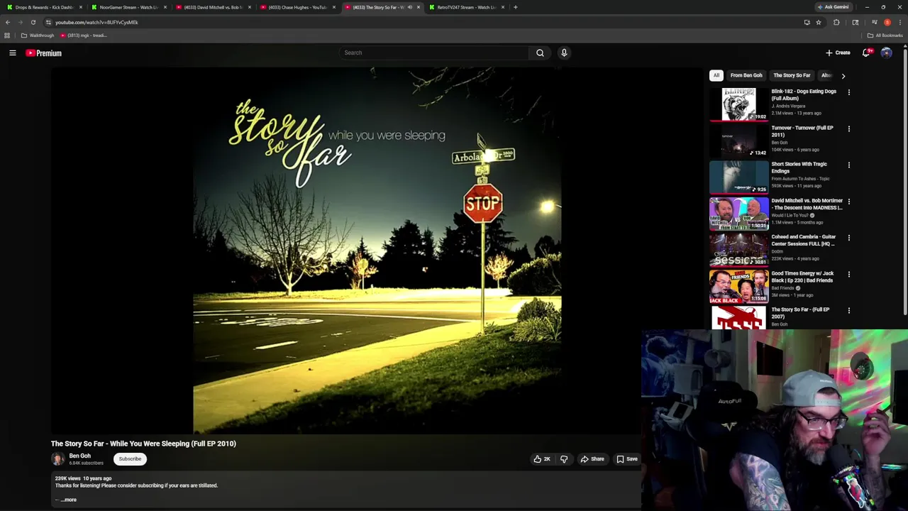Subscribe to Ben Goh channel
This screenshot has height=511, width=908.
(130, 459)
